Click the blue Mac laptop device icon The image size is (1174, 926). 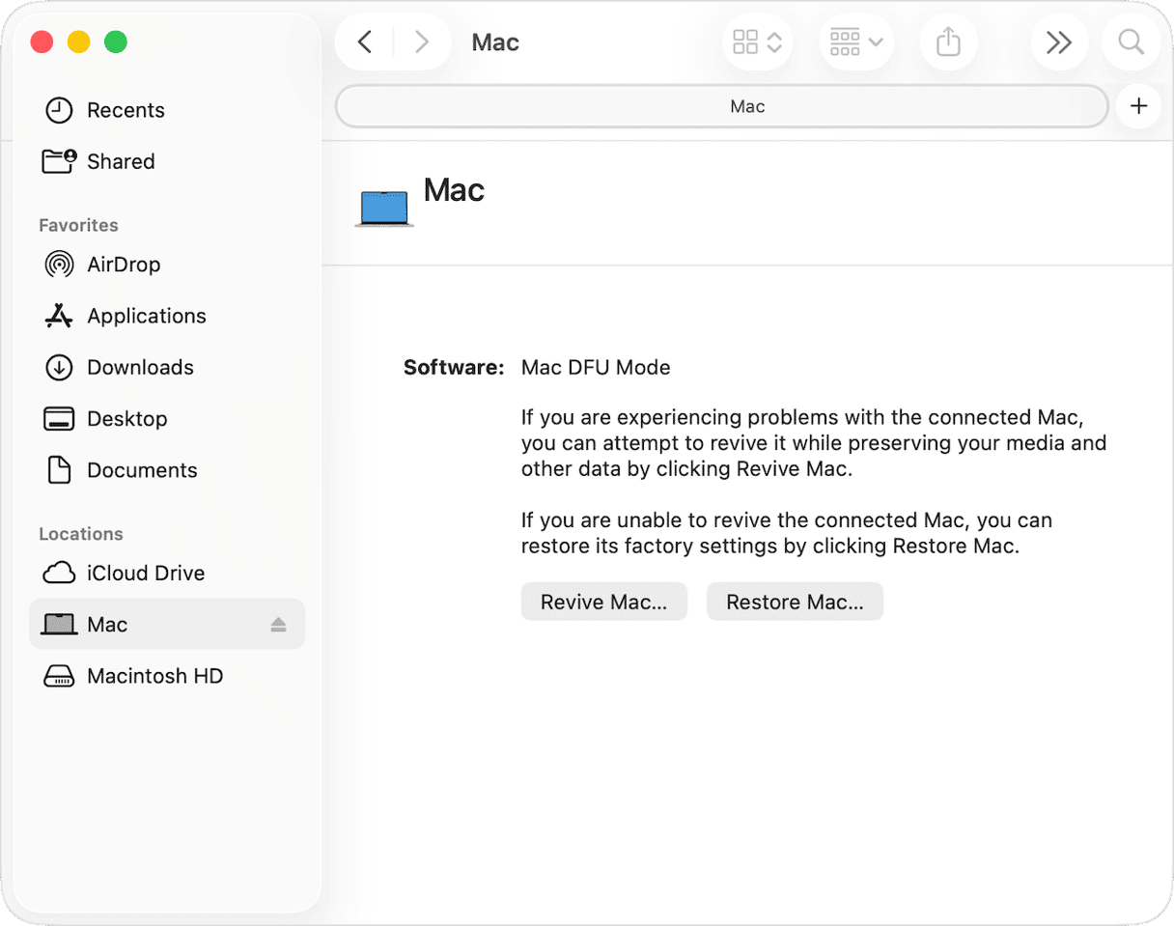coord(384,208)
